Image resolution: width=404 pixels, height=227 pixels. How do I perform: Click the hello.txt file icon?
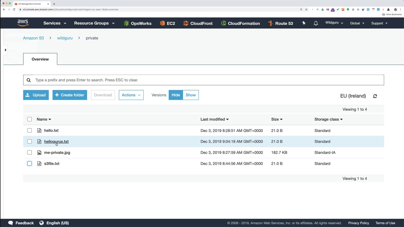point(39,131)
